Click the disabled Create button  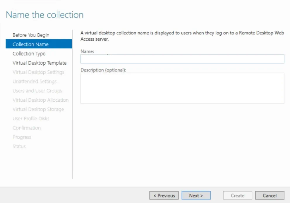coord(237,196)
